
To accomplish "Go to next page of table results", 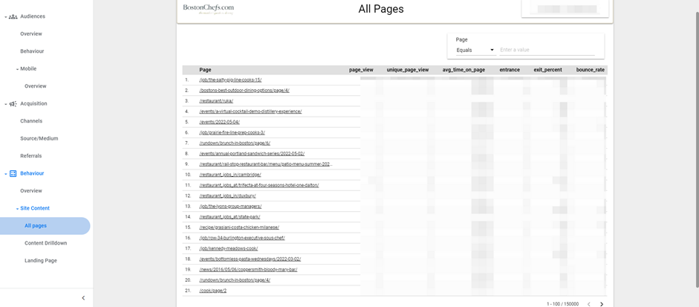I will (x=602, y=304).
